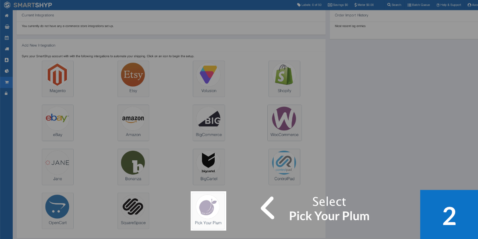Choose the WooCommerce integration
Viewport: 478px width, 239px height.
[284, 122]
